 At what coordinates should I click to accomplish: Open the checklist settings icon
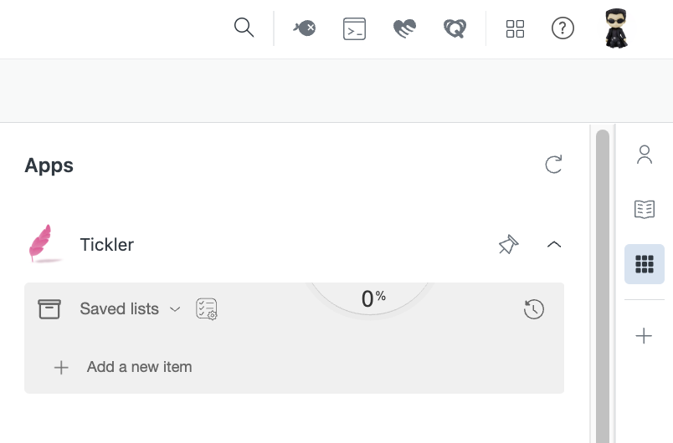coord(207,309)
